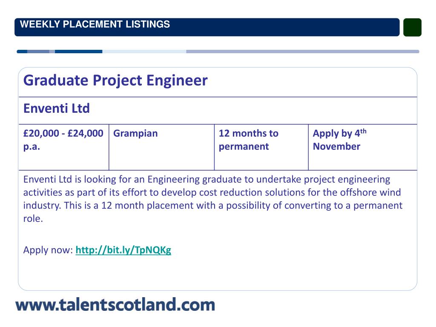The width and height of the screenshot is (436, 327).
Task: Select the Grampian location cell
Action: (x=161, y=147)
